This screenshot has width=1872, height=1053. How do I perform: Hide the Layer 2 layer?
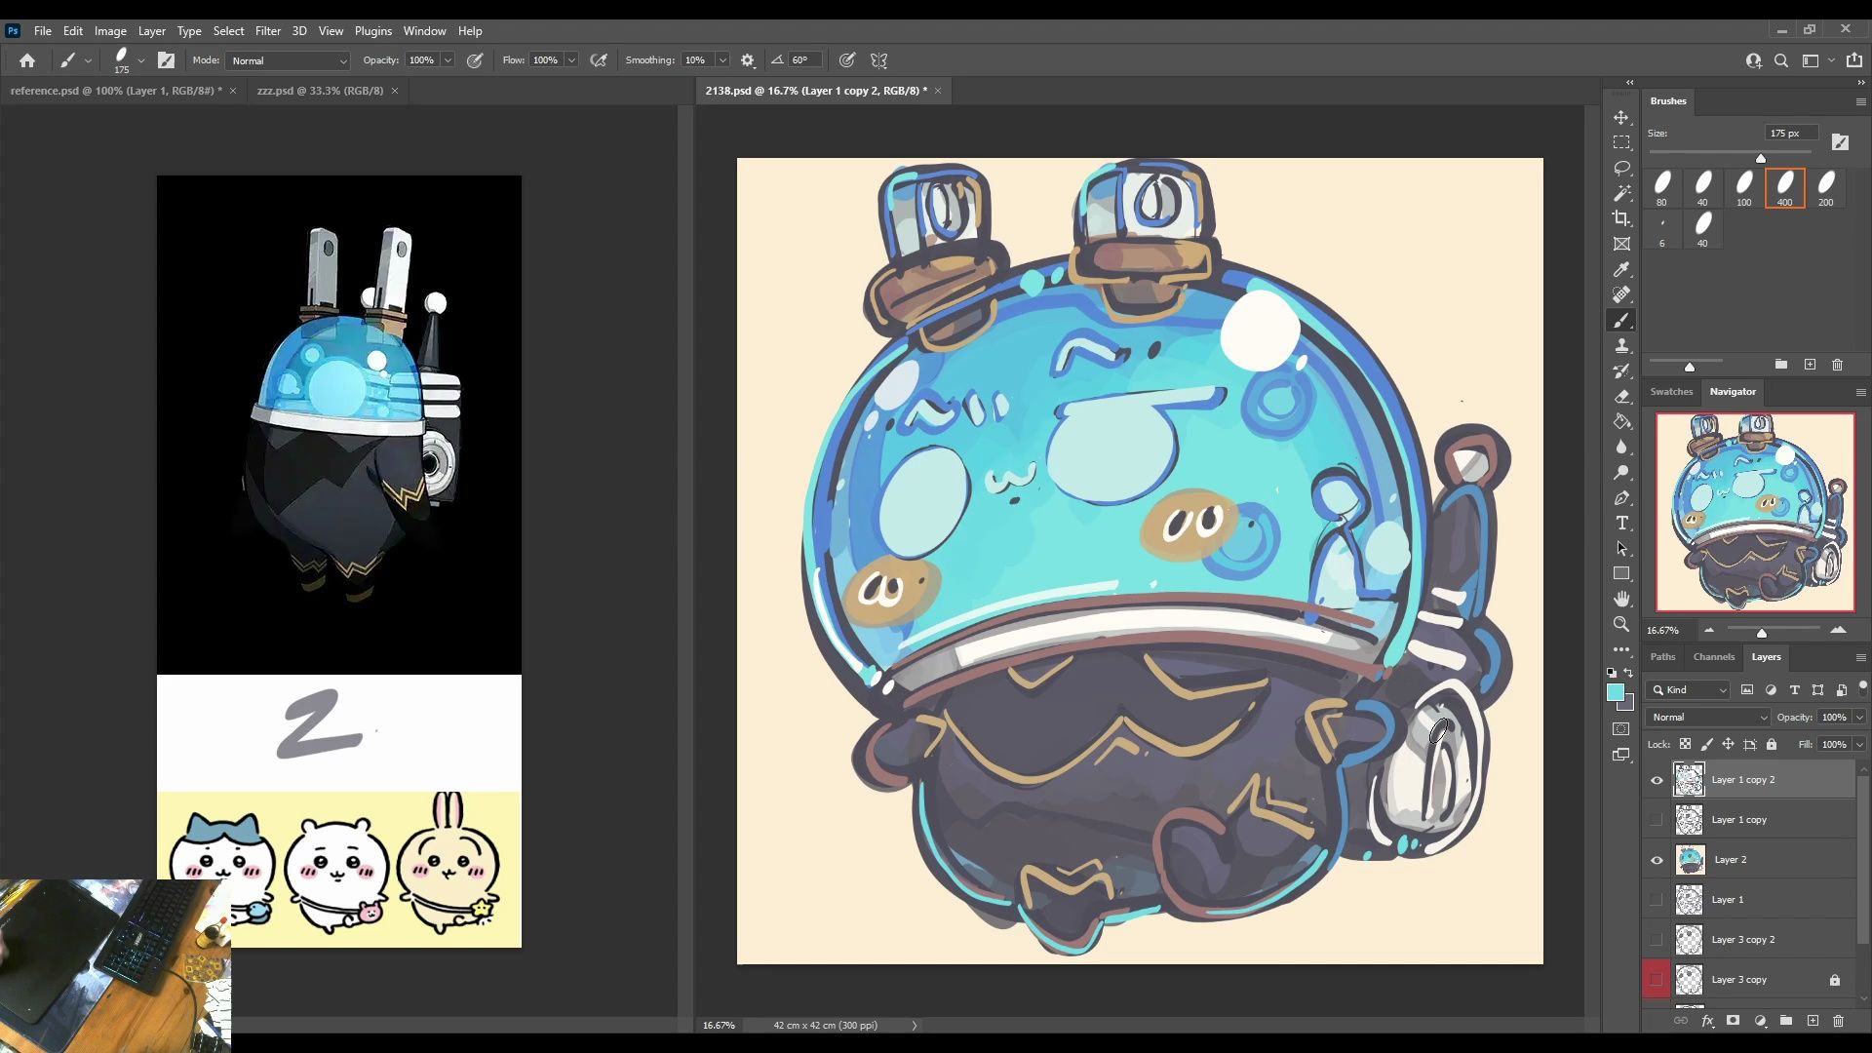1657,860
